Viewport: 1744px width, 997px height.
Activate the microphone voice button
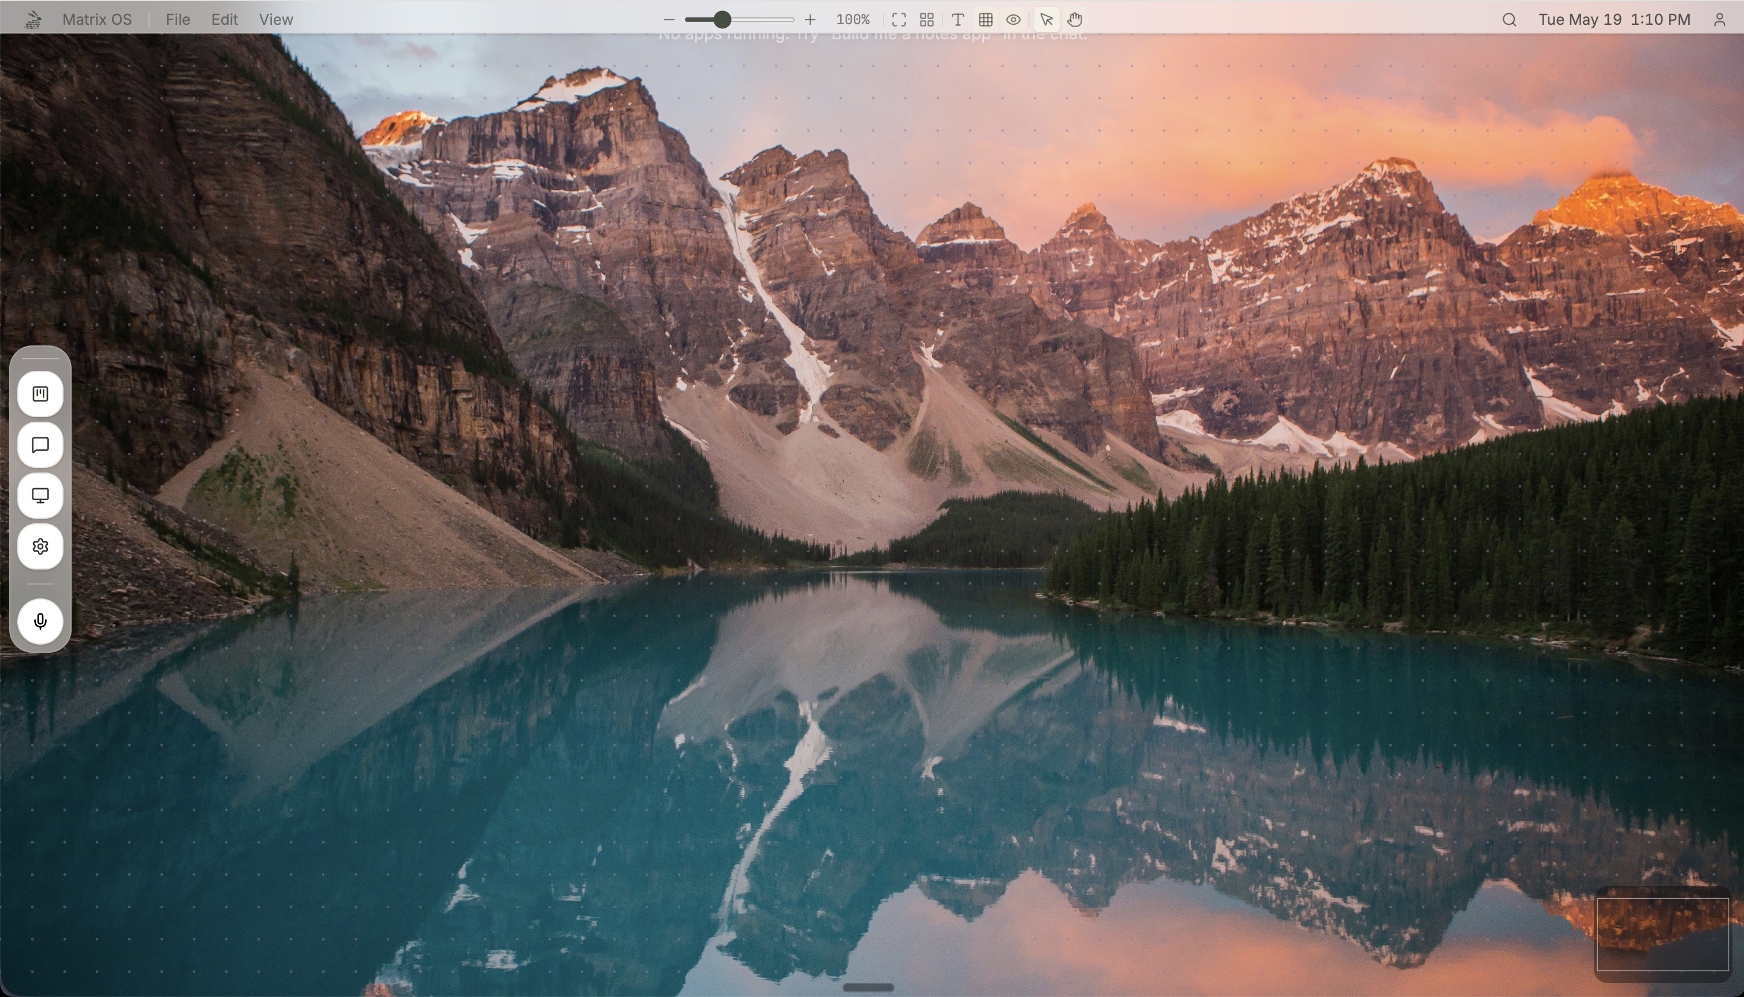pyautogui.click(x=40, y=621)
